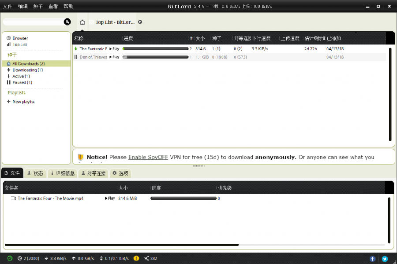397x264 pixels.
Task: Open the 文件 menu in menu bar
Action: tap(7, 6)
